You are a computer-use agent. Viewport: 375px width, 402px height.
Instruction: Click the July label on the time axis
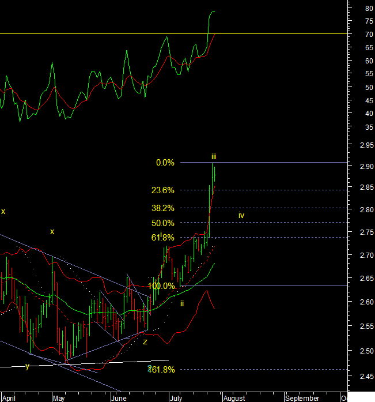[176, 399]
